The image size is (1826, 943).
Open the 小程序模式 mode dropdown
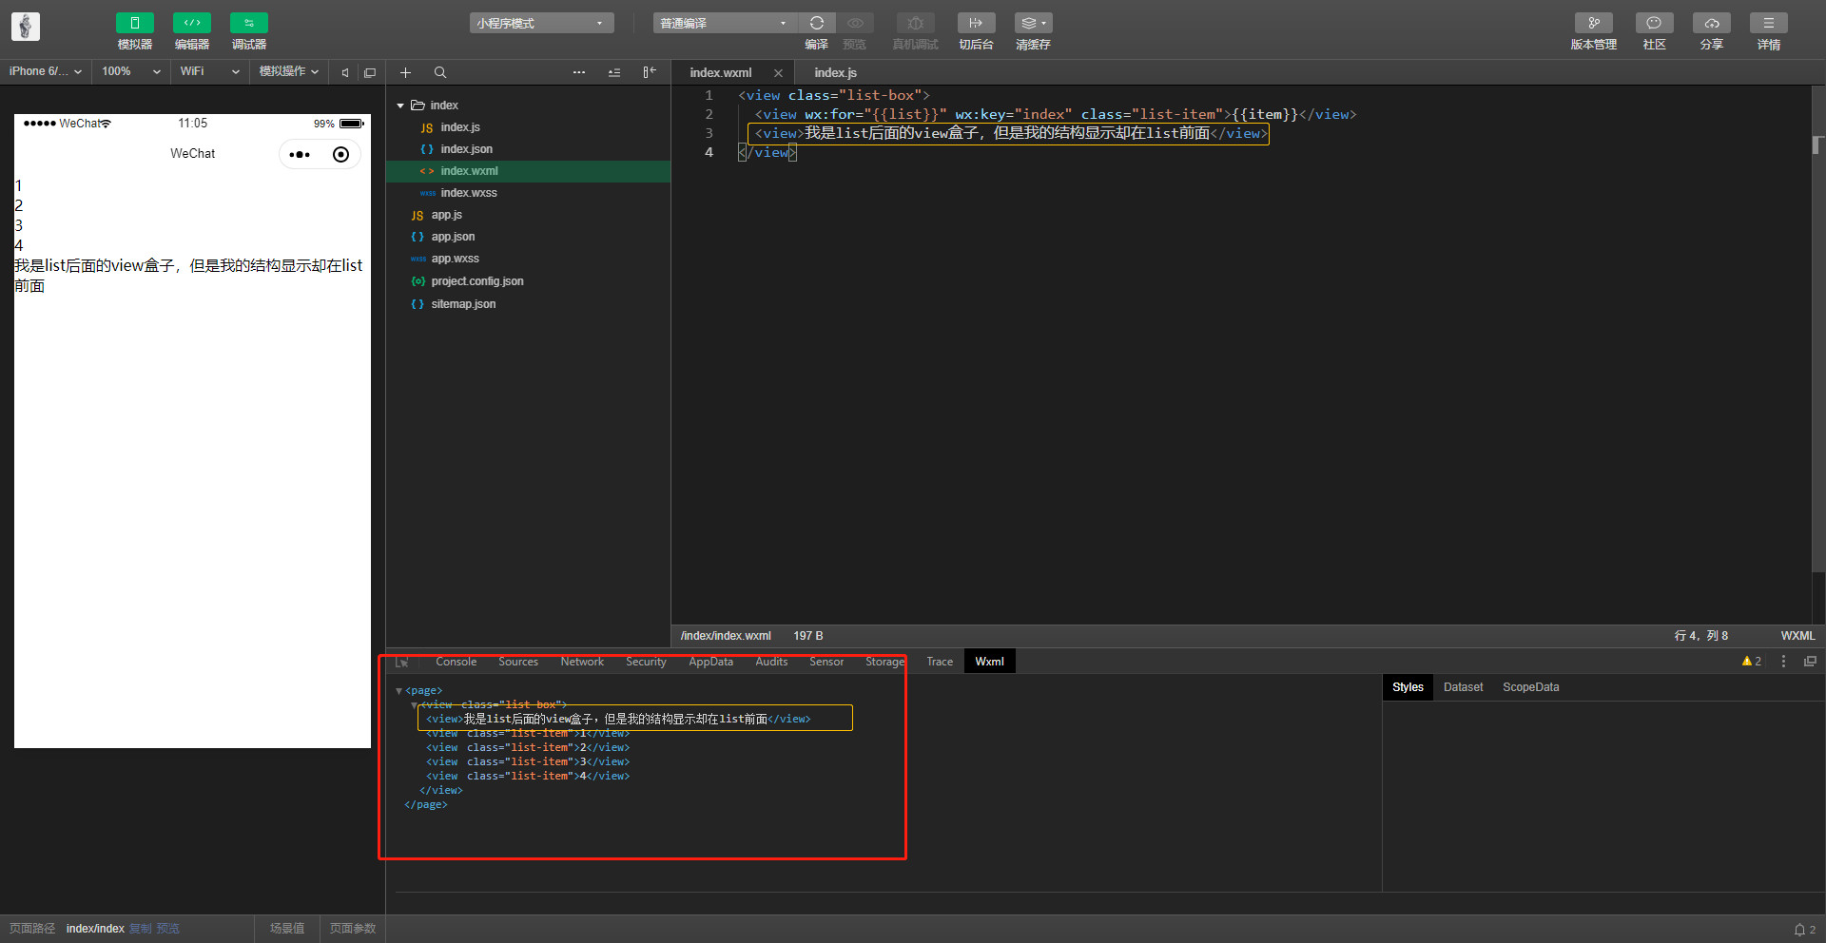click(x=540, y=23)
